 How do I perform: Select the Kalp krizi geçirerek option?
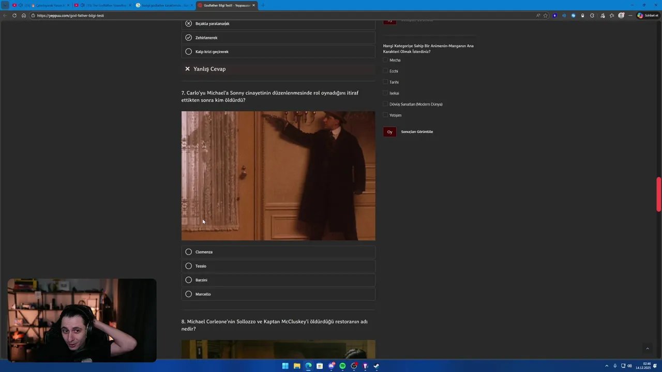tap(278, 52)
